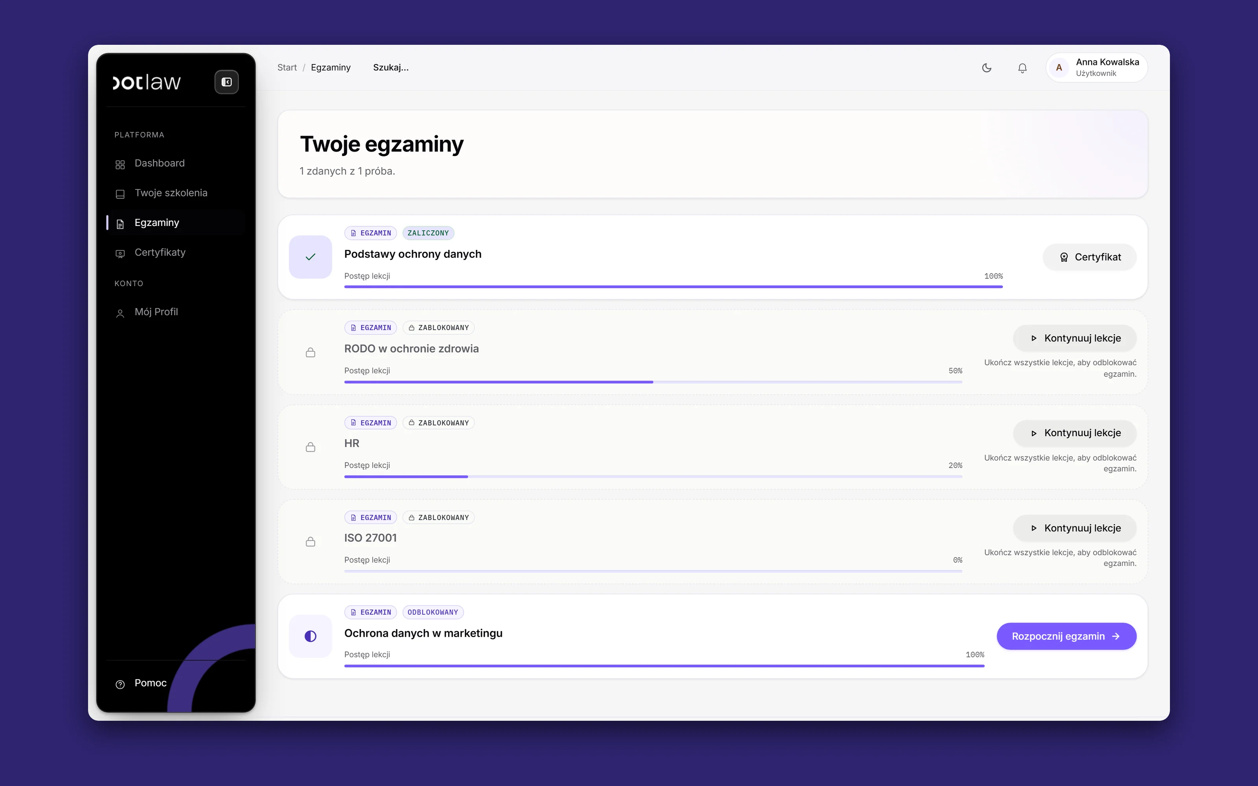Open the Anna Kowalska user avatar

pyautogui.click(x=1058, y=68)
